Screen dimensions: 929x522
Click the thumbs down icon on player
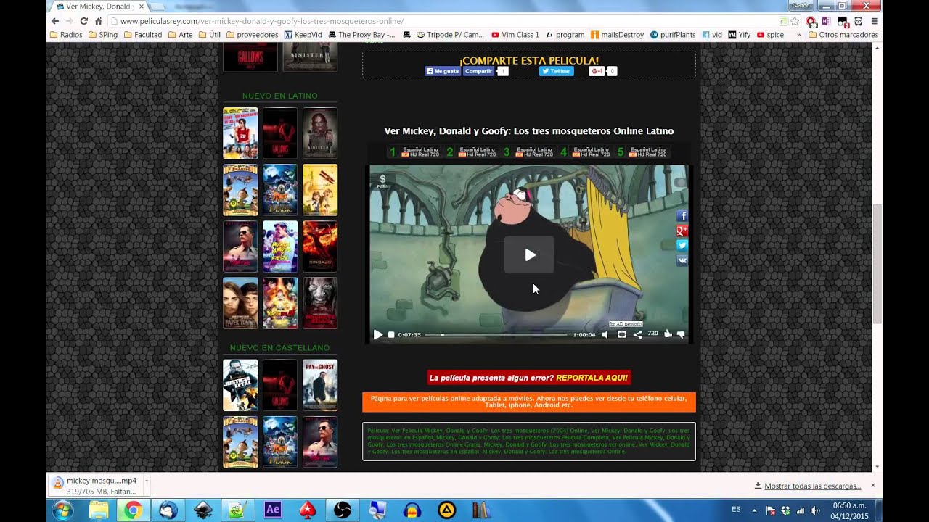click(681, 334)
